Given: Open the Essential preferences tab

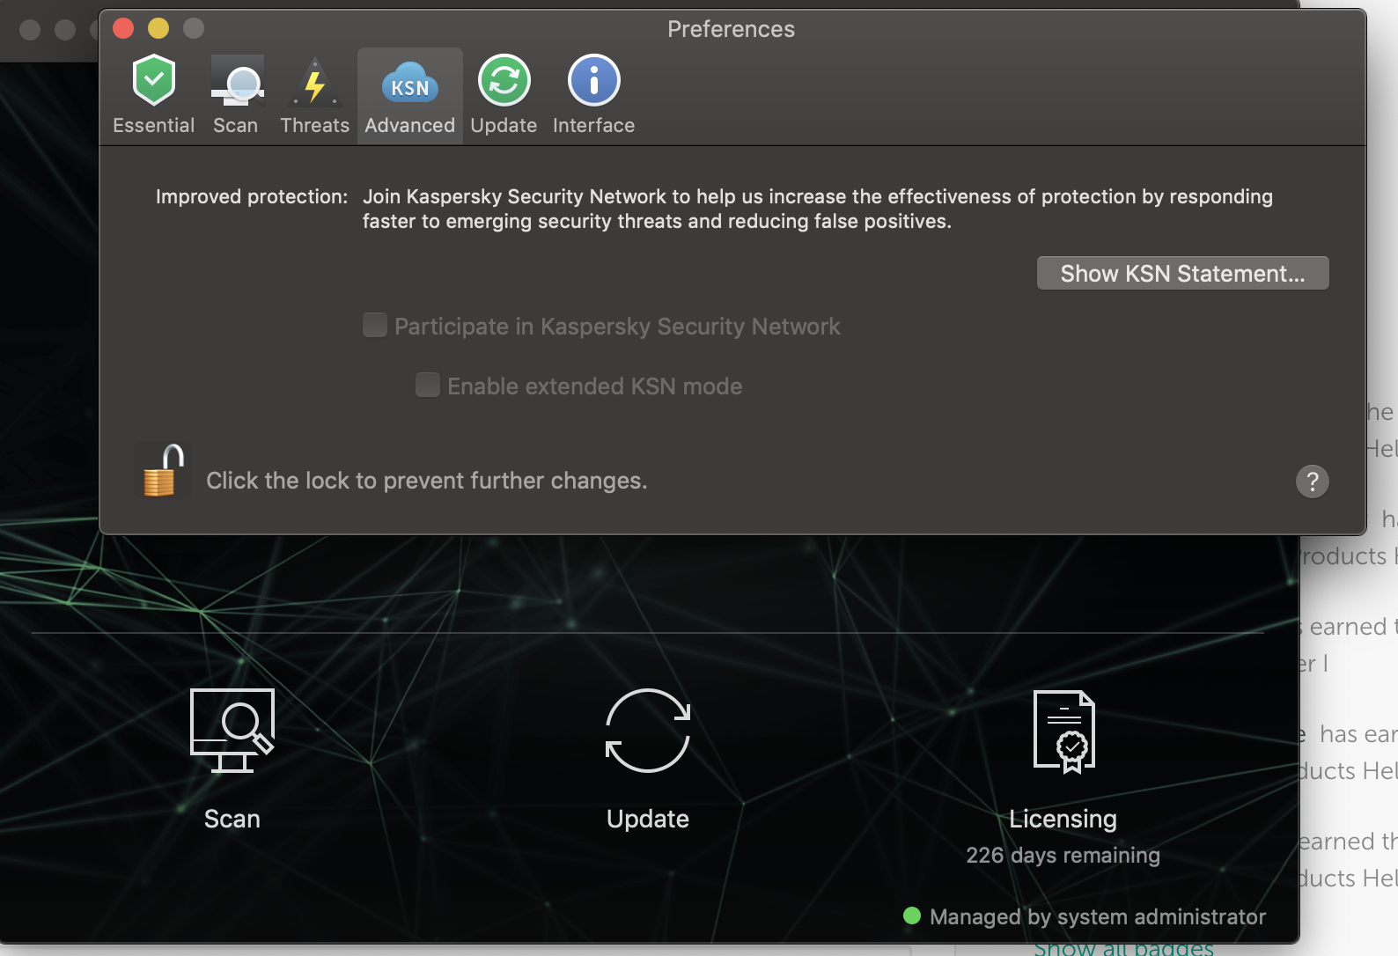Looking at the screenshot, I should pos(154,94).
